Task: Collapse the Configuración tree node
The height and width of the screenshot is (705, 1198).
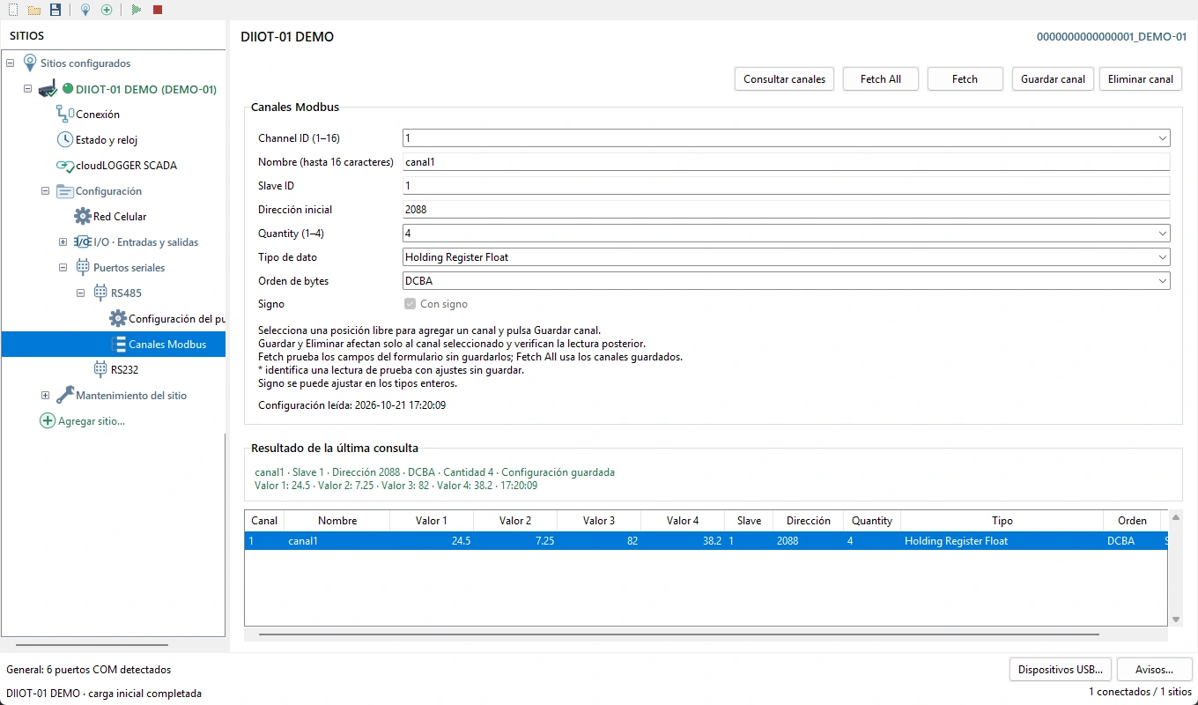Action: tap(45, 190)
